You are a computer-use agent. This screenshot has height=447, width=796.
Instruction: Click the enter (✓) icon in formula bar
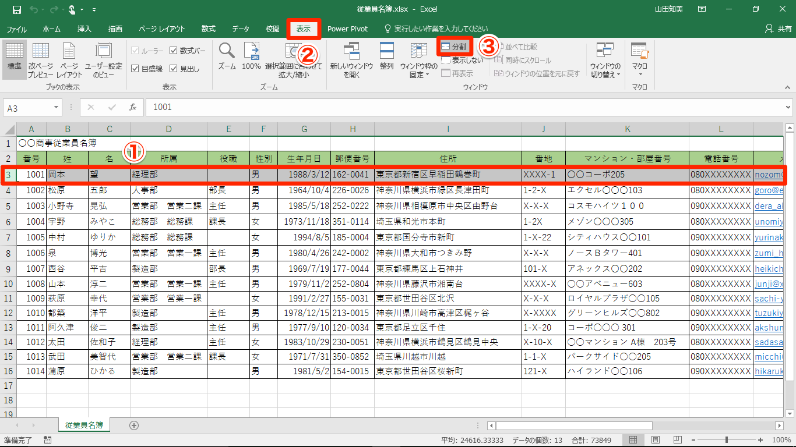point(112,107)
